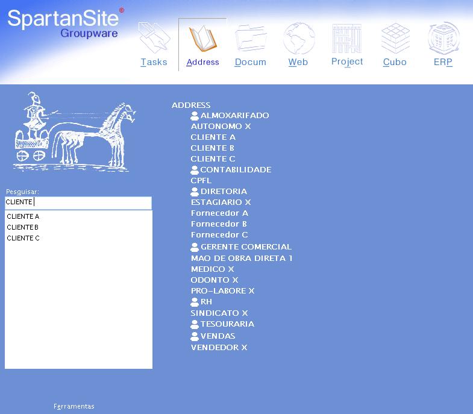Open the Fornecedor A contact
The image size is (473, 414).
point(219,213)
